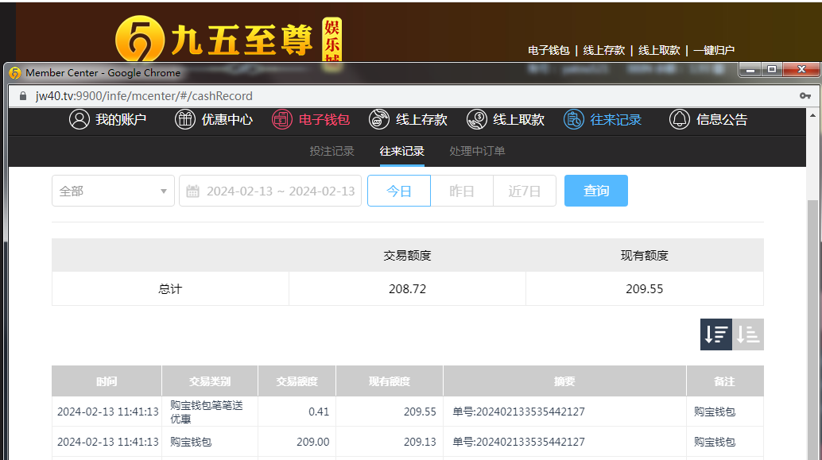The width and height of the screenshot is (822, 460).
Task: Open the date range picker field
Action: pyautogui.click(x=280, y=191)
